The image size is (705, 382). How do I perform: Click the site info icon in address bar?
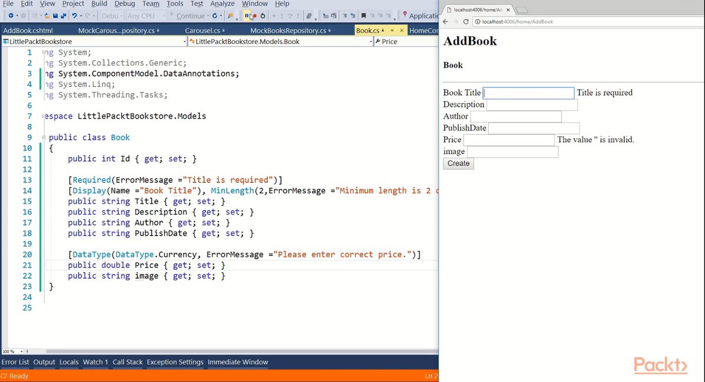[x=477, y=22]
